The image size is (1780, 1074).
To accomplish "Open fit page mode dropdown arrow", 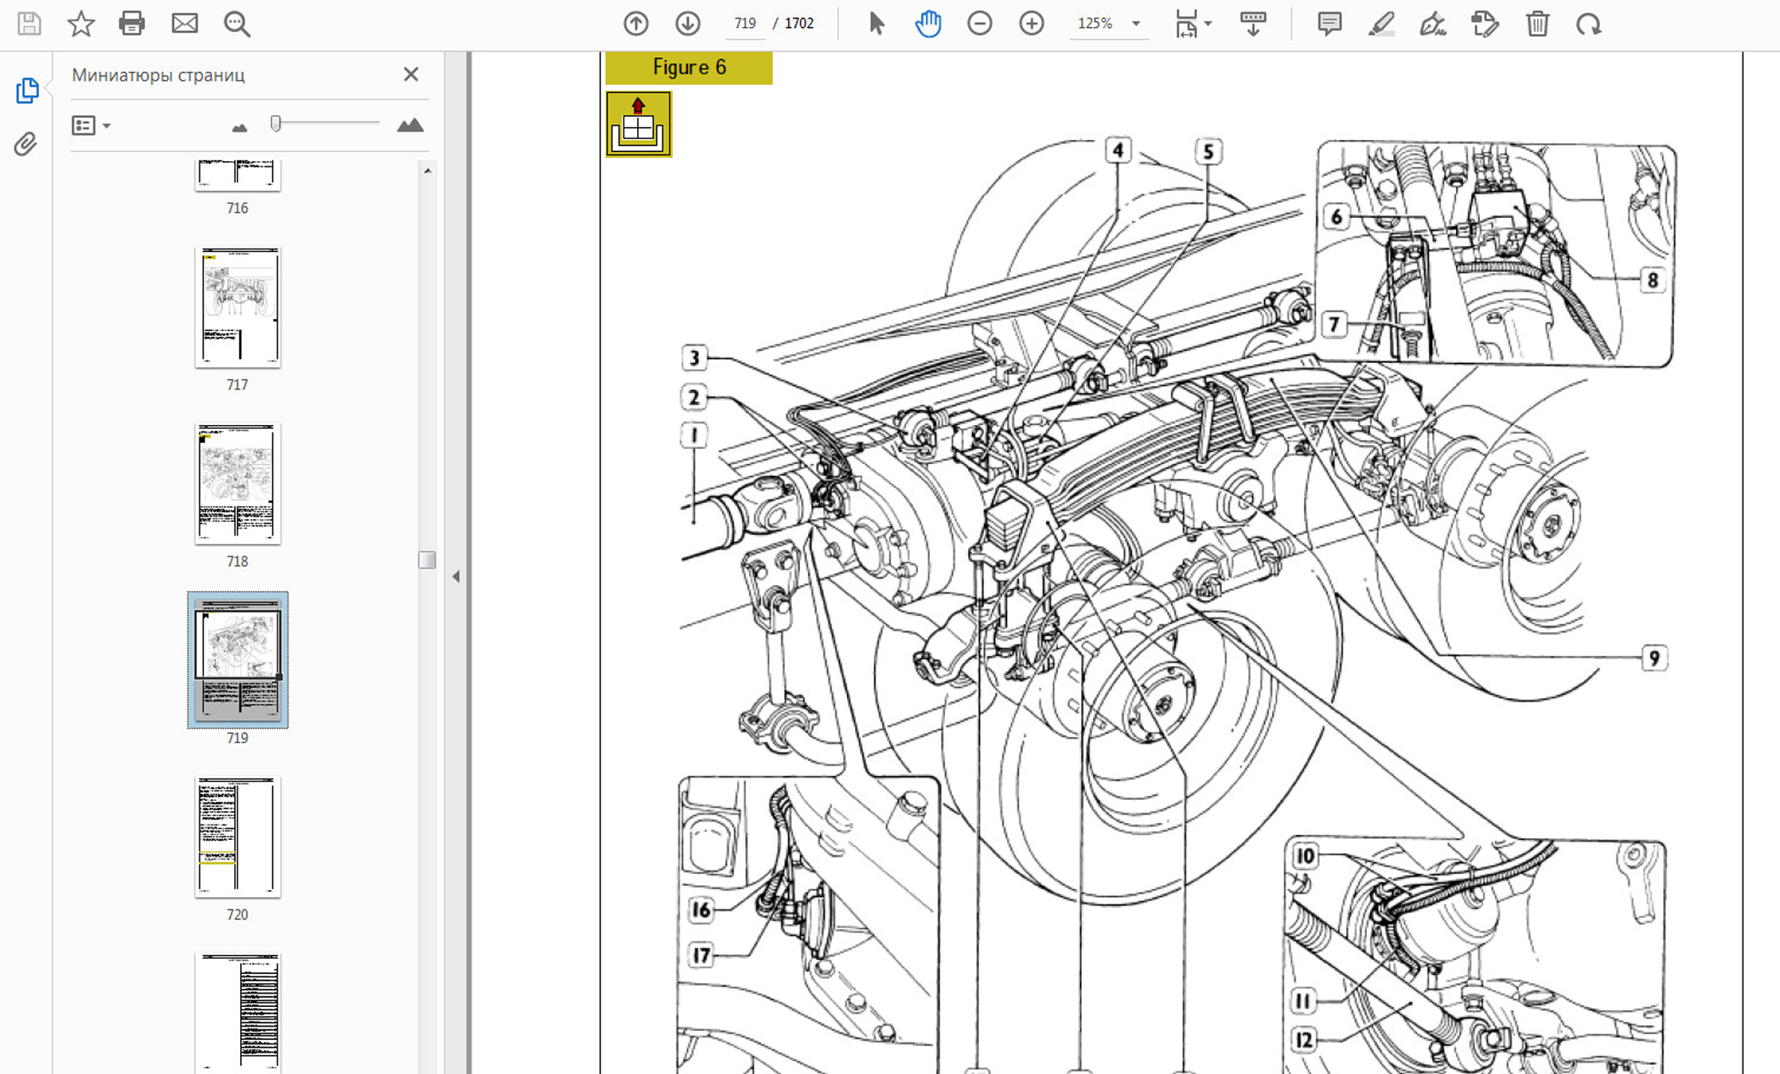I will pyautogui.click(x=1208, y=23).
